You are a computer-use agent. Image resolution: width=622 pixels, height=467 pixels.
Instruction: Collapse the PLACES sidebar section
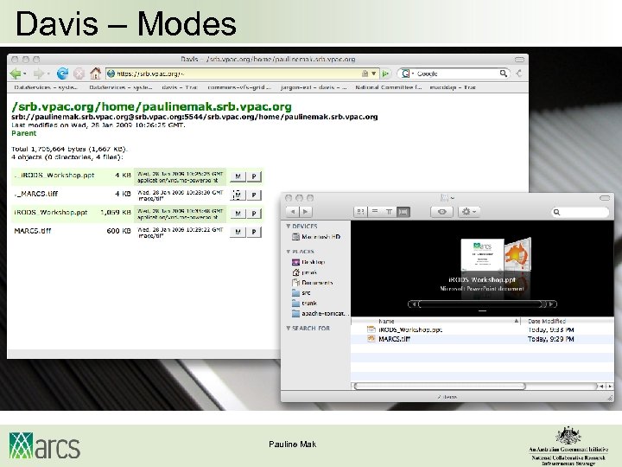(x=289, y=252)
